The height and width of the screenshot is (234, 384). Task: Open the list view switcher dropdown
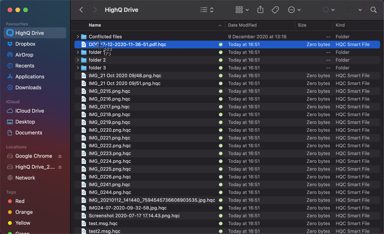pyautogui.click(x=207, y=10)
